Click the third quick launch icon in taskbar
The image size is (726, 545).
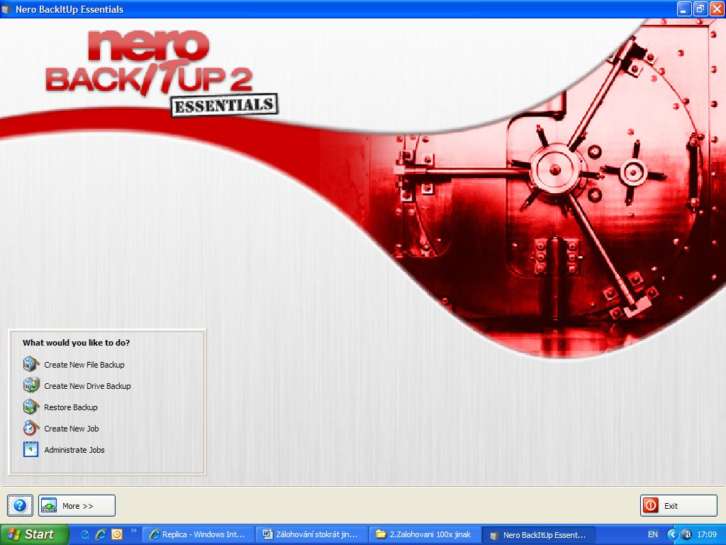coord(117,534)
